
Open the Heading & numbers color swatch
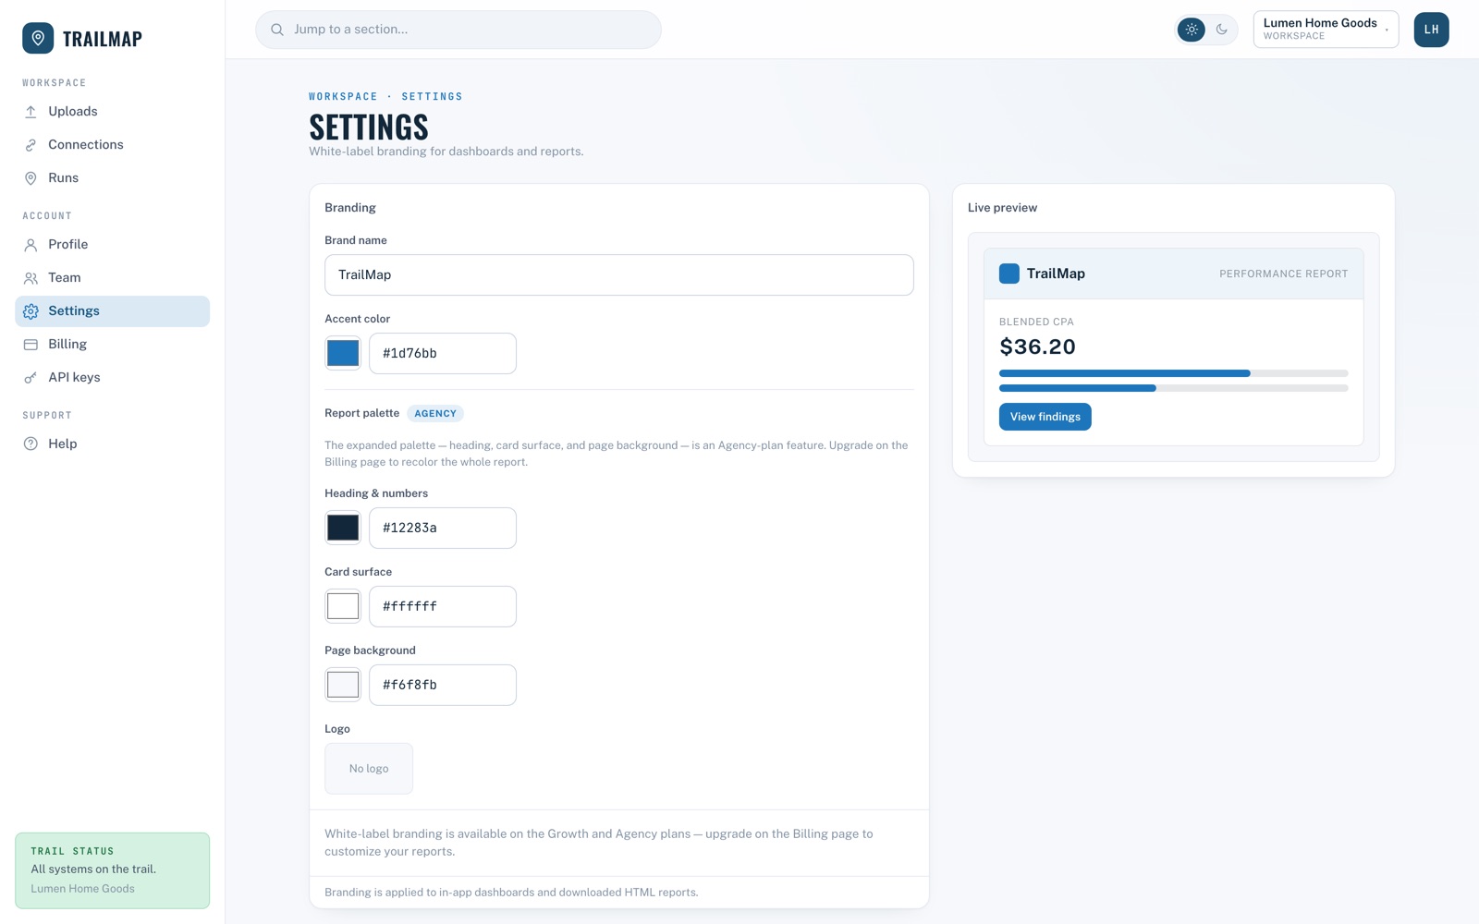pyautogui.click(x=343, y=528)
